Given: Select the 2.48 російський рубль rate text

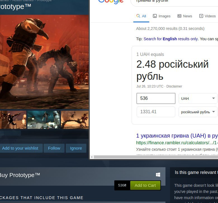Looking at the screenshot, I should pos(172,70).
